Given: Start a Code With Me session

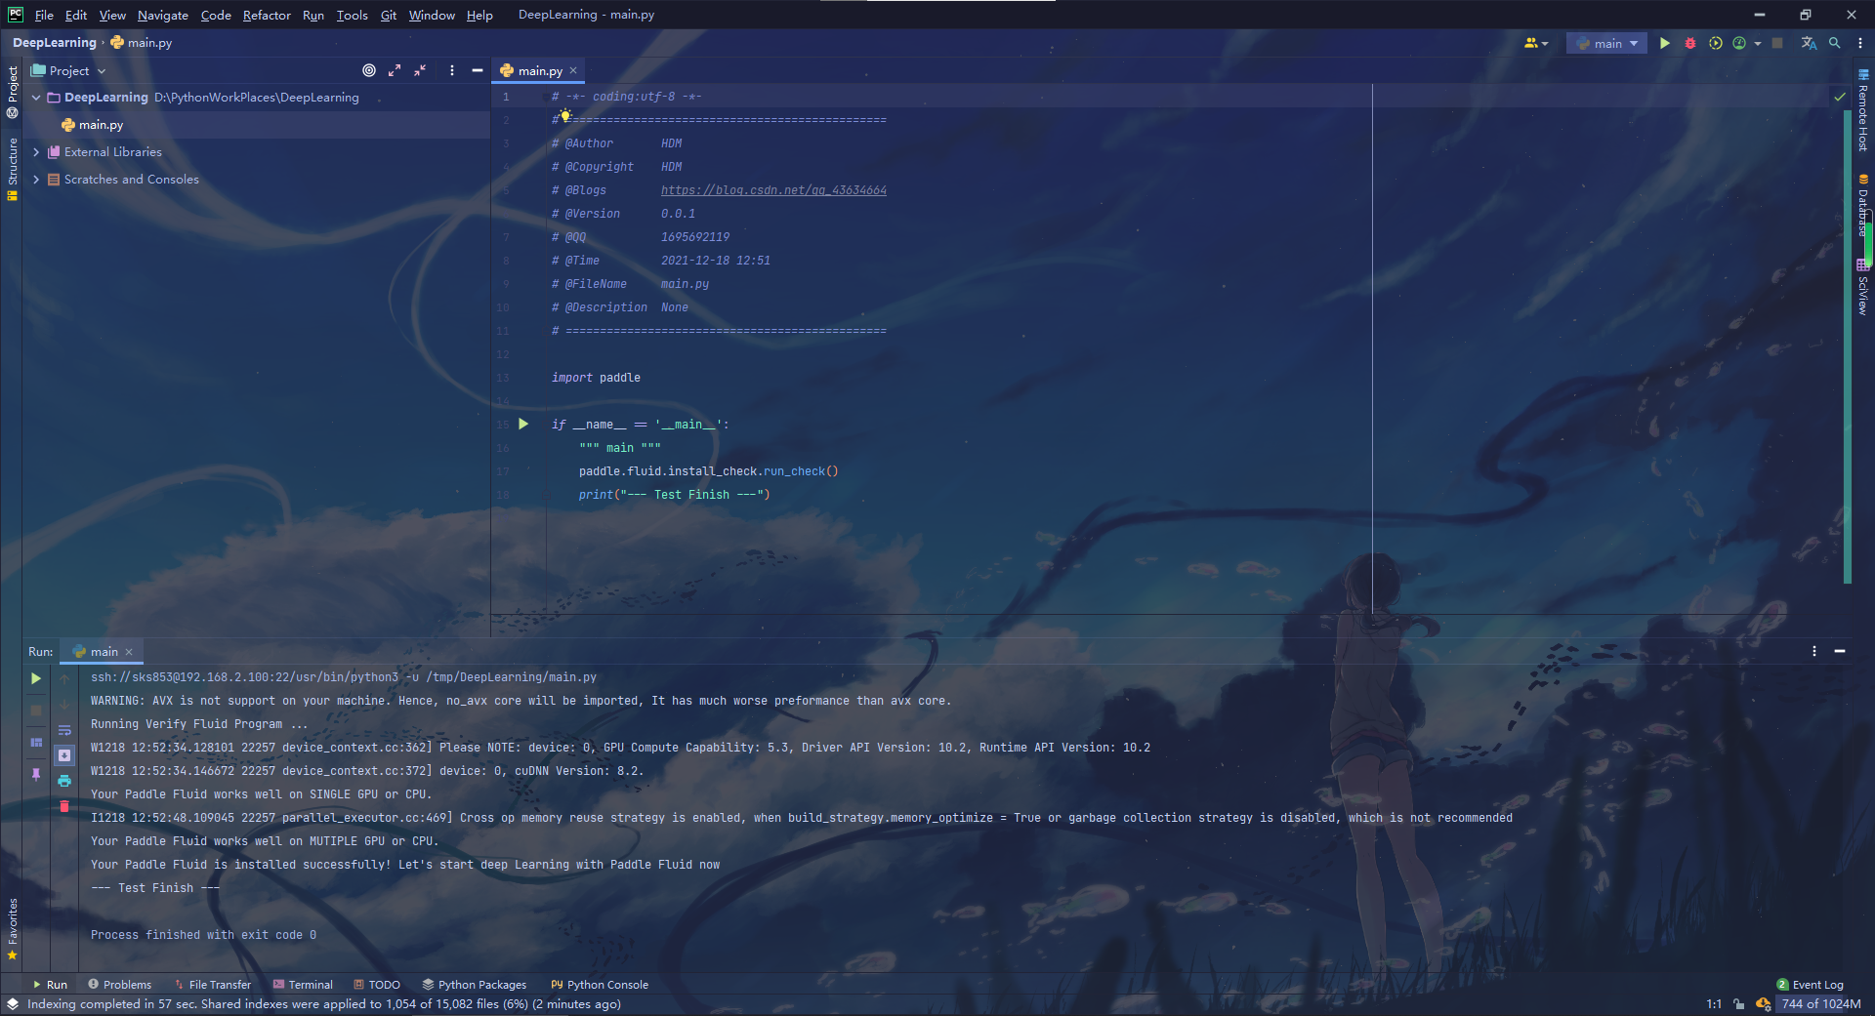Looking at the screenshot, I should click(1531, 43).
